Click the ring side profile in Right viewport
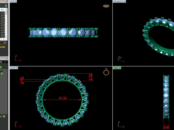The height and width of the screenshot is (130, 174). [166, 97]
